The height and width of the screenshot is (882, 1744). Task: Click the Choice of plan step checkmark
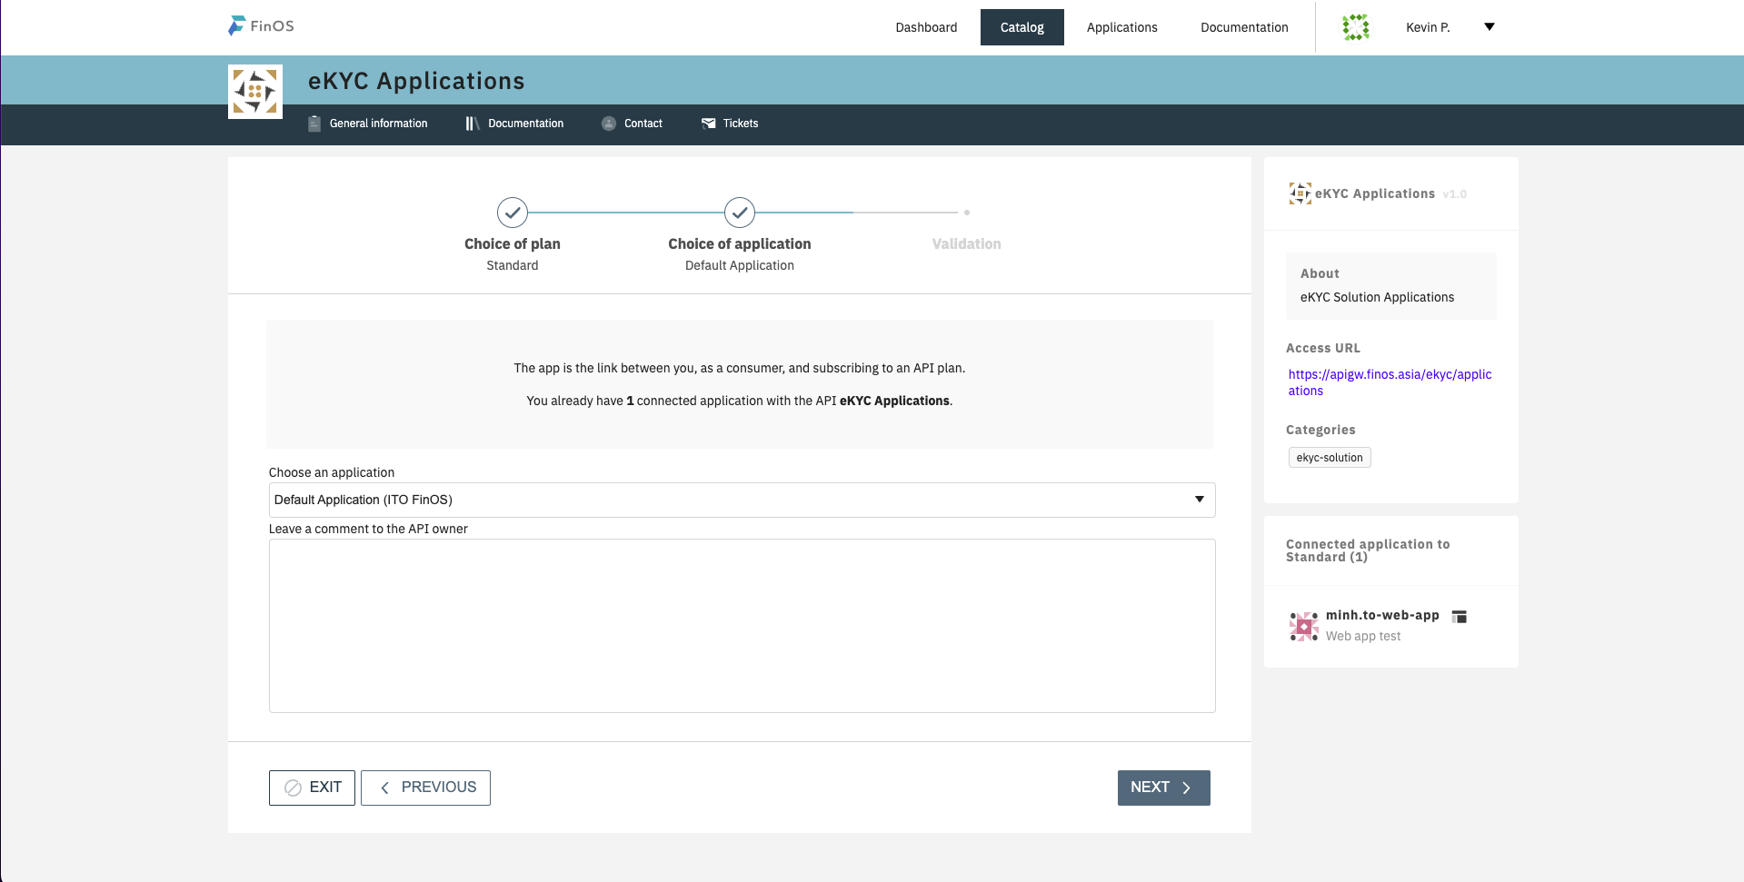[x=513, y=213]
